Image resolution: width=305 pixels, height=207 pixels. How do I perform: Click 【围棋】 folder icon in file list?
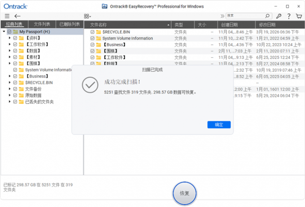tap(99, 51)
